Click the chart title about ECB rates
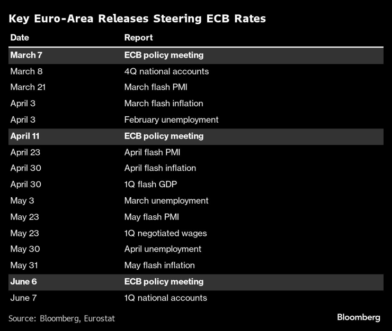The image size is (392, 331). pos(137,19)
